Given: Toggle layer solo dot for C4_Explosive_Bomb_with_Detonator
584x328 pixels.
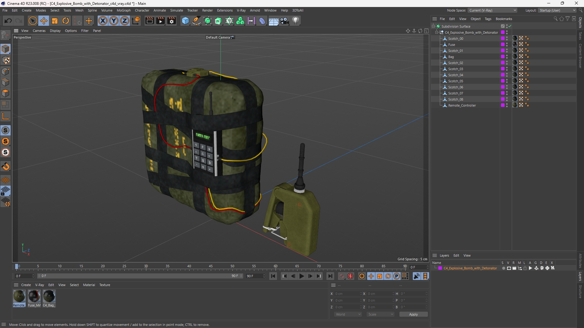Looking at the screenshot, I should pos(503,268).
